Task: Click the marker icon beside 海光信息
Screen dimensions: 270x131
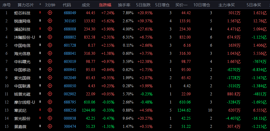Action: point(40,53)
